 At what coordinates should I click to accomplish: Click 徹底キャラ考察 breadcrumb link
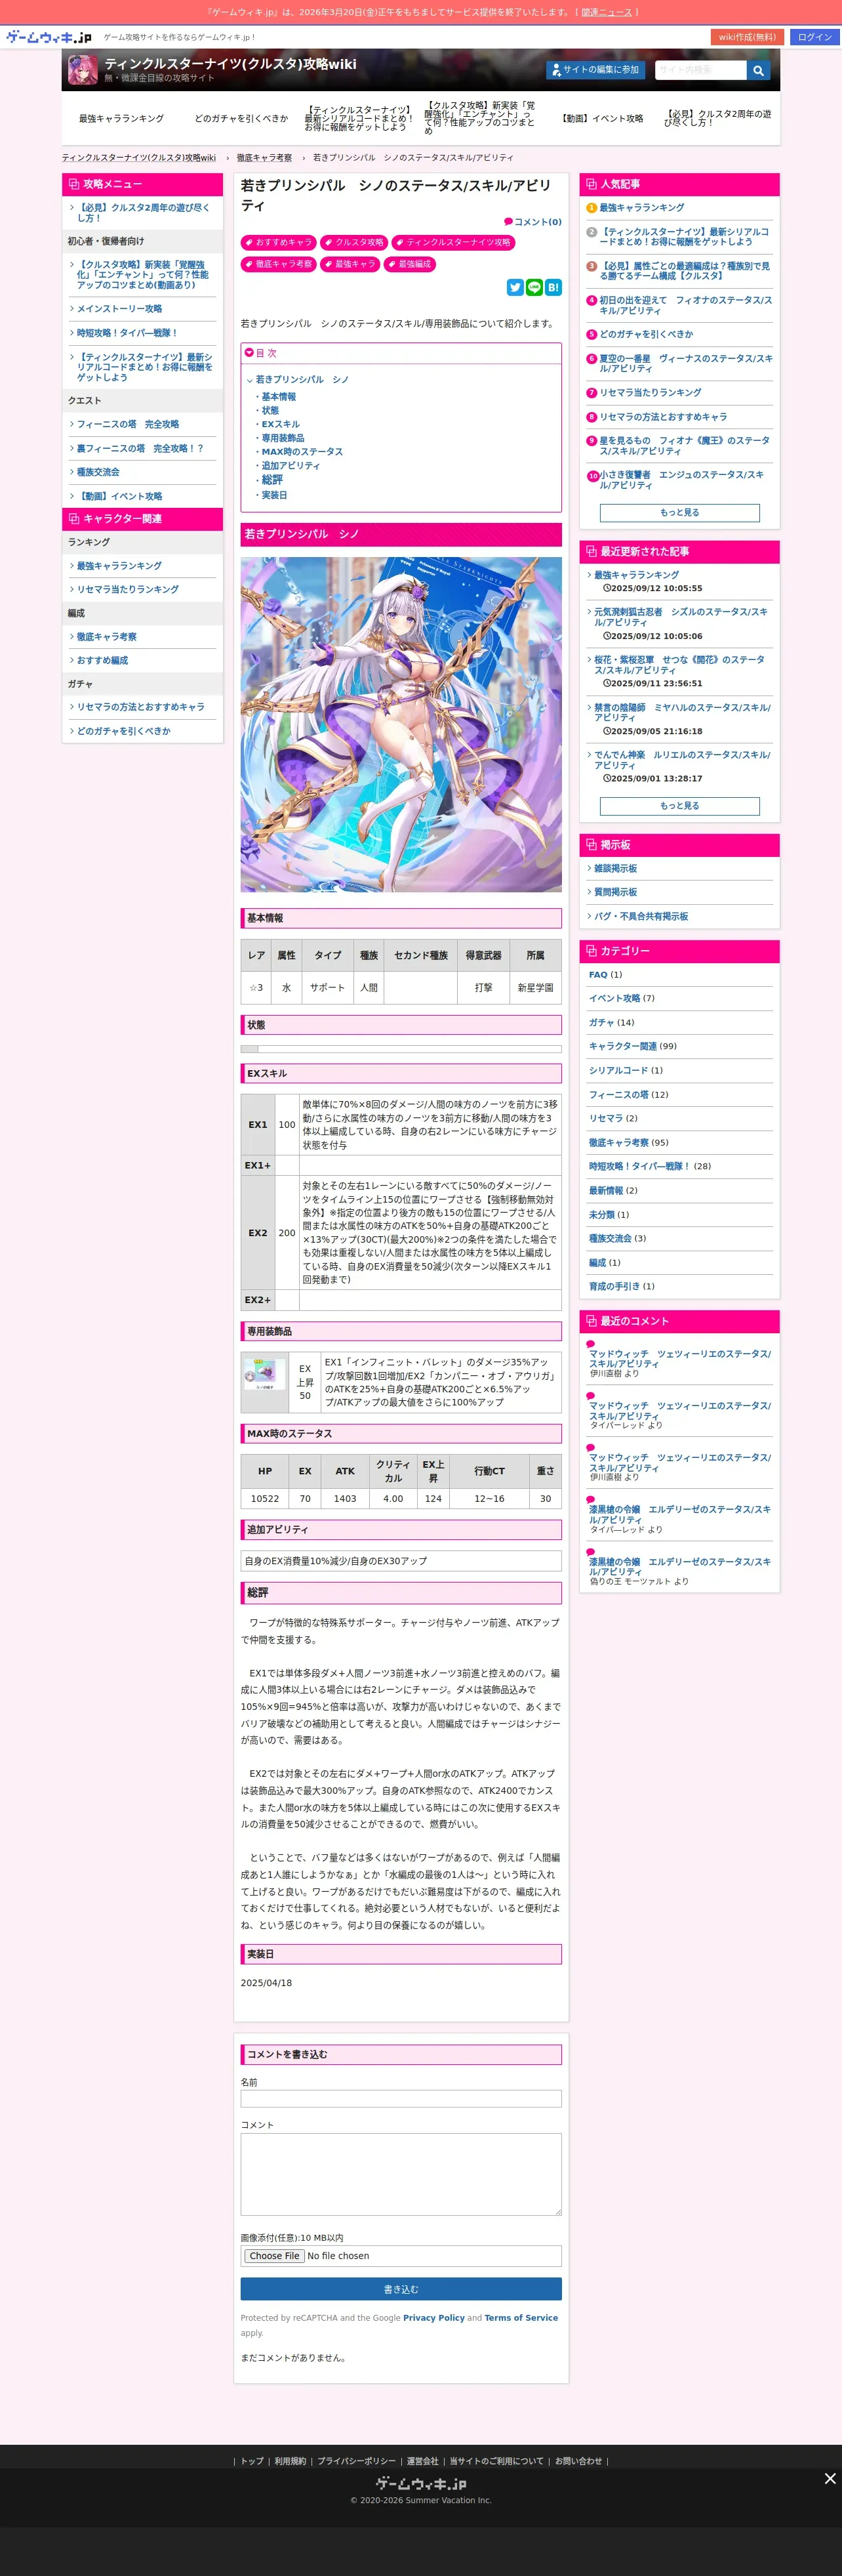[264, 158]
